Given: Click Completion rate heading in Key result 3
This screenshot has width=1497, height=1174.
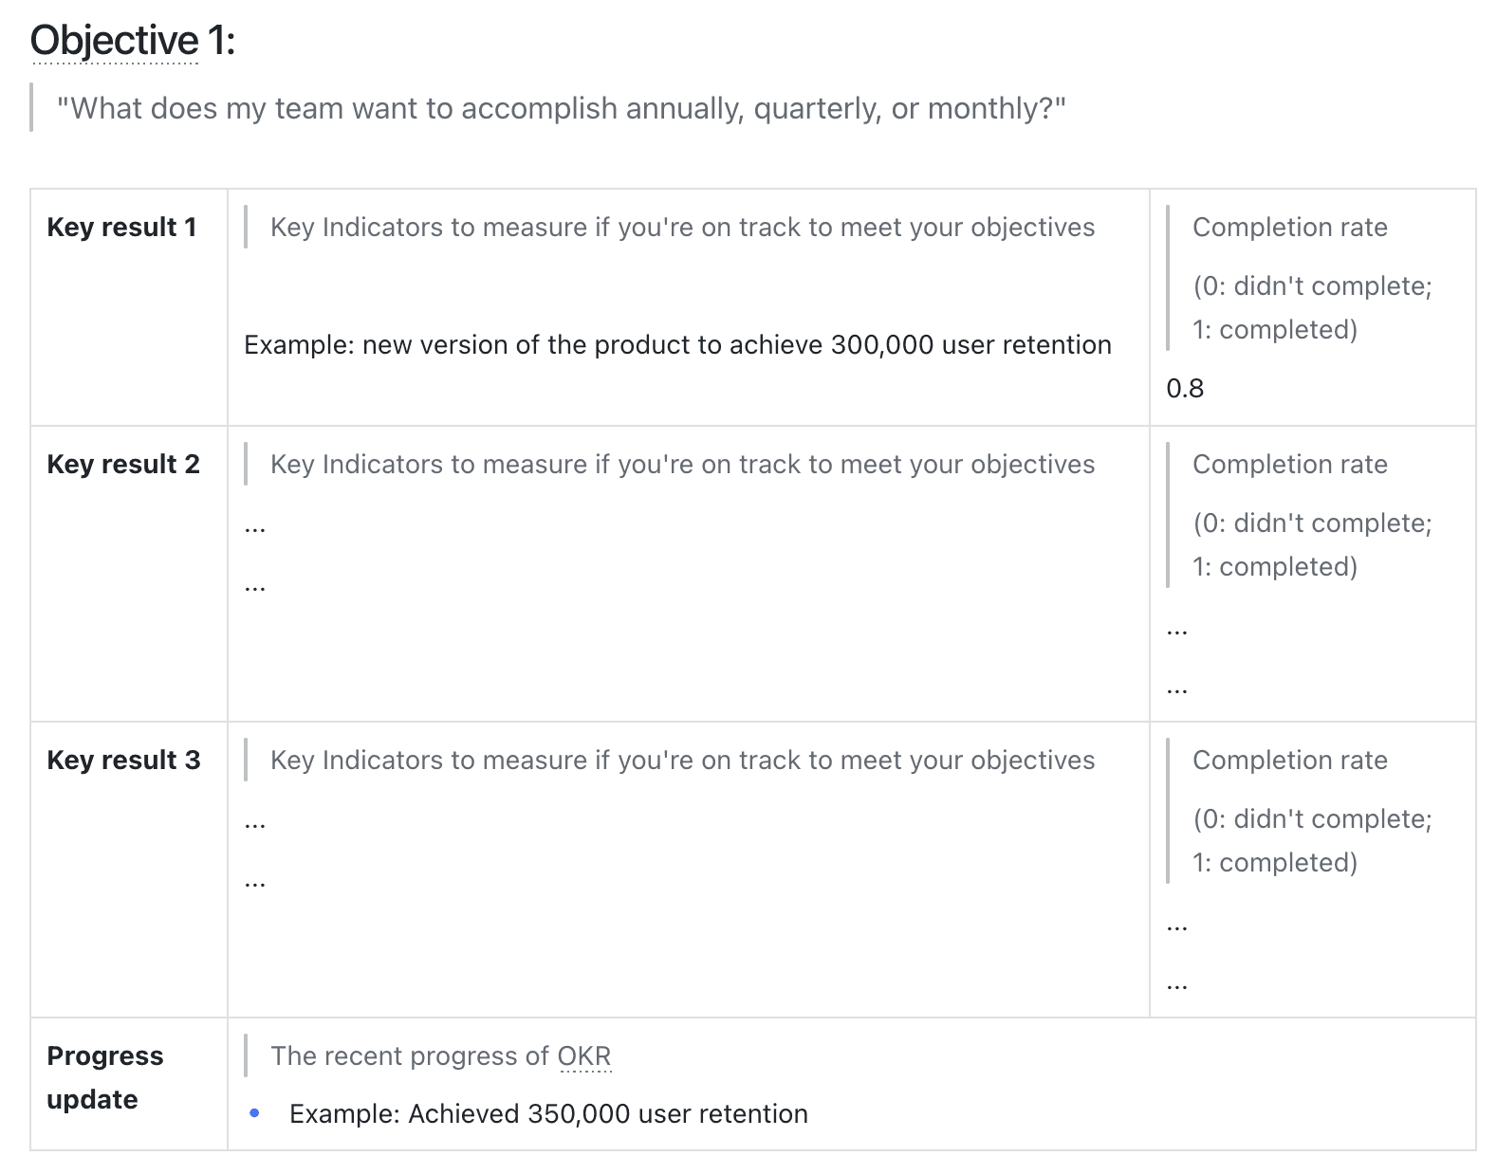Looking at the screenshot, I should click(1289, 761).
